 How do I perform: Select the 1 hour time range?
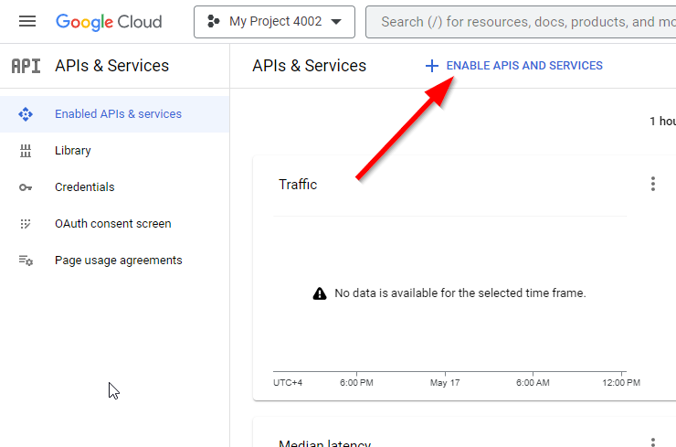tap(662, 121)
